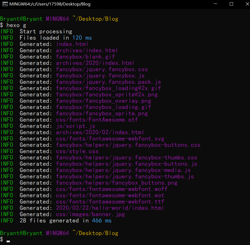Click the path 'css/fonts/fontawesome-webfont.svg'
The image size is (250, 245).
tap(110, 139)
